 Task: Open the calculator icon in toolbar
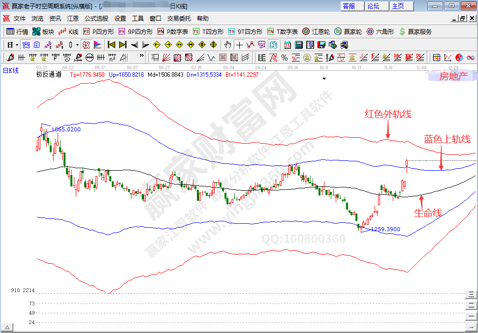(x=297, y=45)
